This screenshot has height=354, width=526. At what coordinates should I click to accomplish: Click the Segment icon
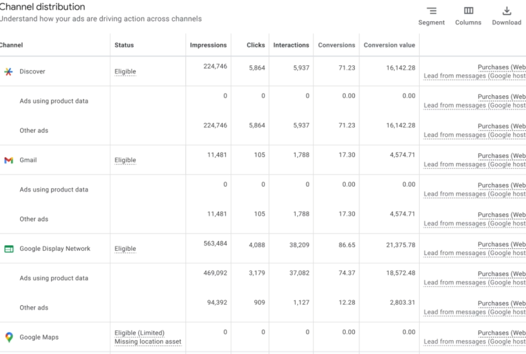(x=431, y=11)
